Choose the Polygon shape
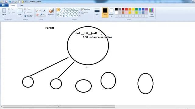195x109 pixels. (x=73, y=9)
